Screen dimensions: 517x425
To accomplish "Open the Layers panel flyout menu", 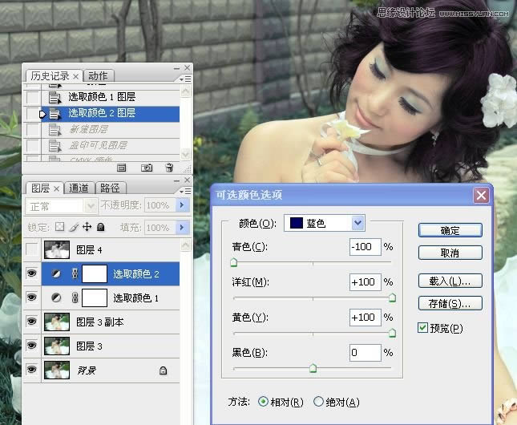I will pyautogui.click(x=185, y=189).
